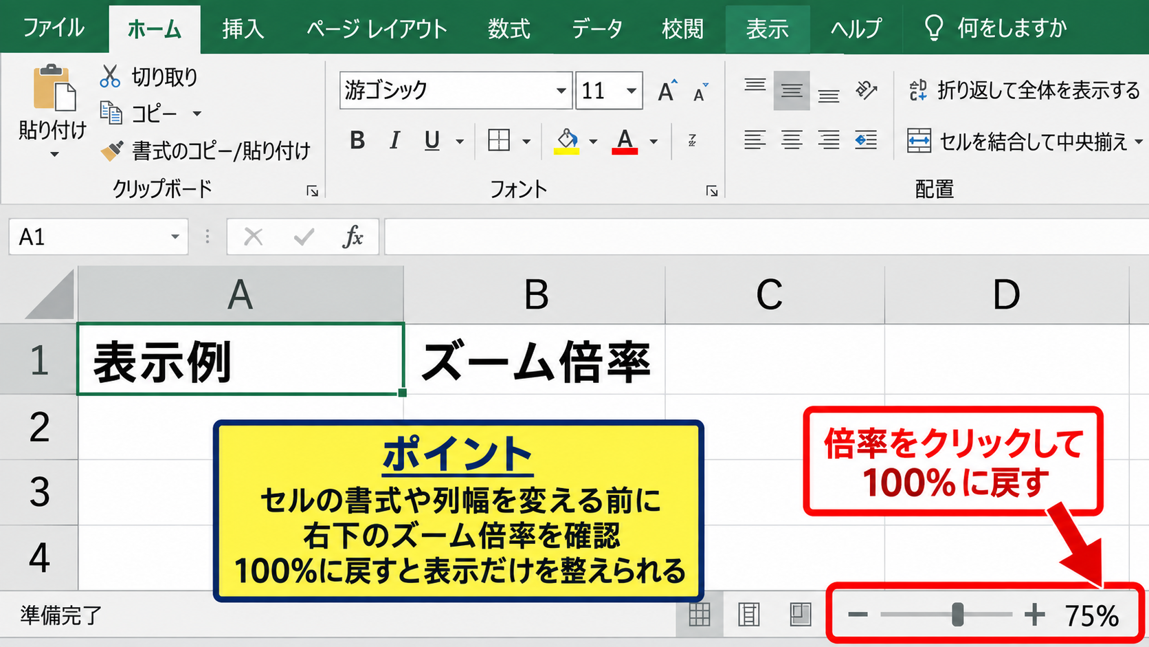The image size is (1149, 647).
Task: Align cell text right
Action: (x=829, y=140)
